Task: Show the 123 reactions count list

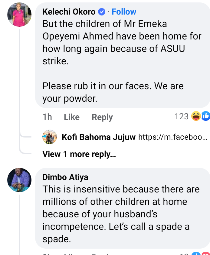Action: pyautogui.click(x=182, y=116)
